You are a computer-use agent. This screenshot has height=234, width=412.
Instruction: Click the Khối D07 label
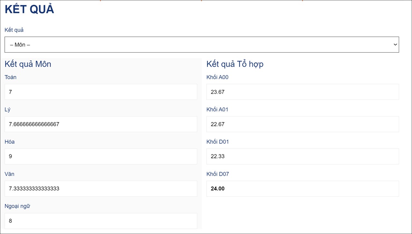pyautogui.click(x=218, y=174)
